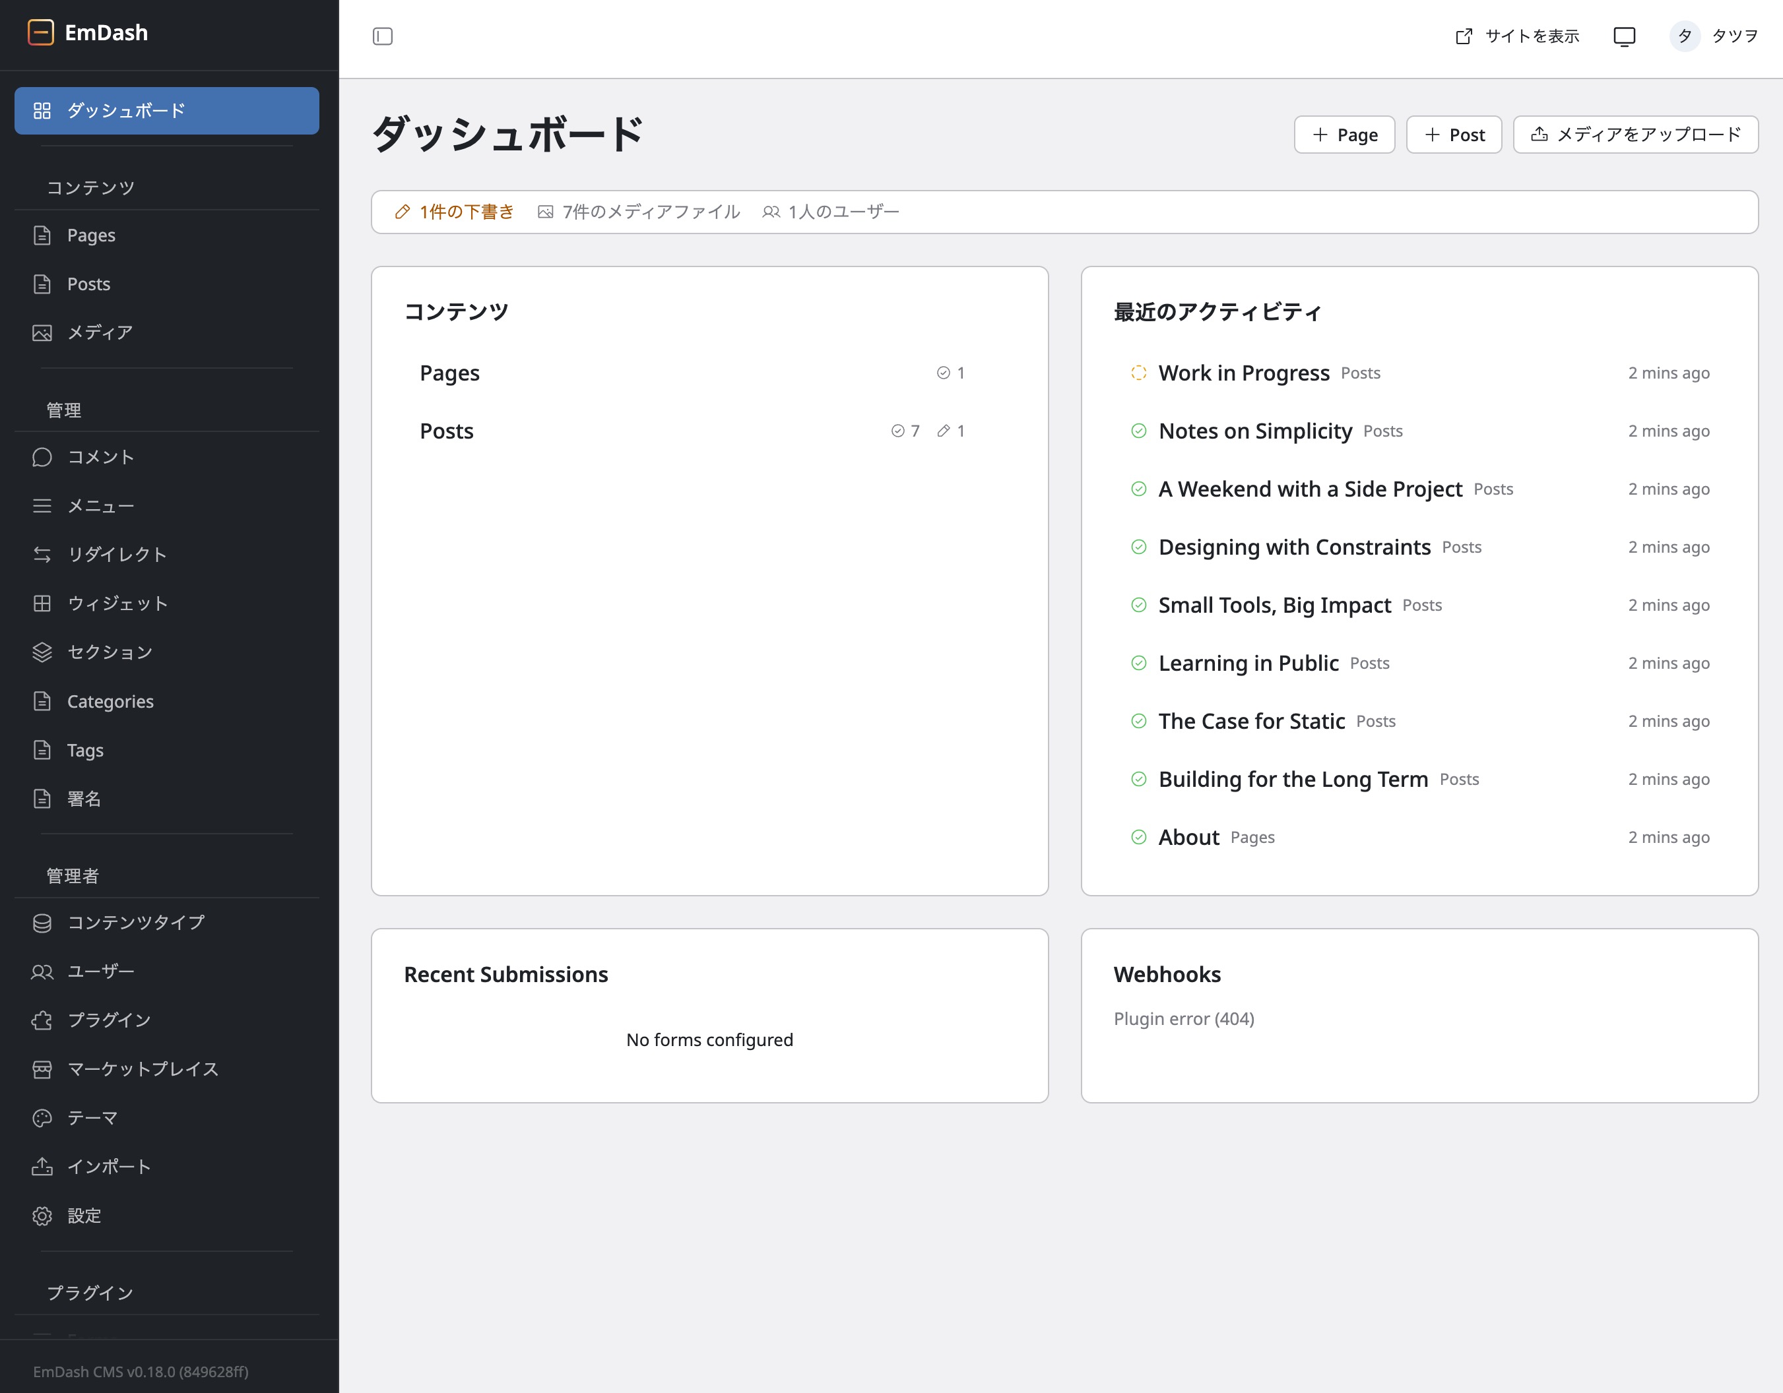Open the Work in Progress activity item

[1419, 373]
